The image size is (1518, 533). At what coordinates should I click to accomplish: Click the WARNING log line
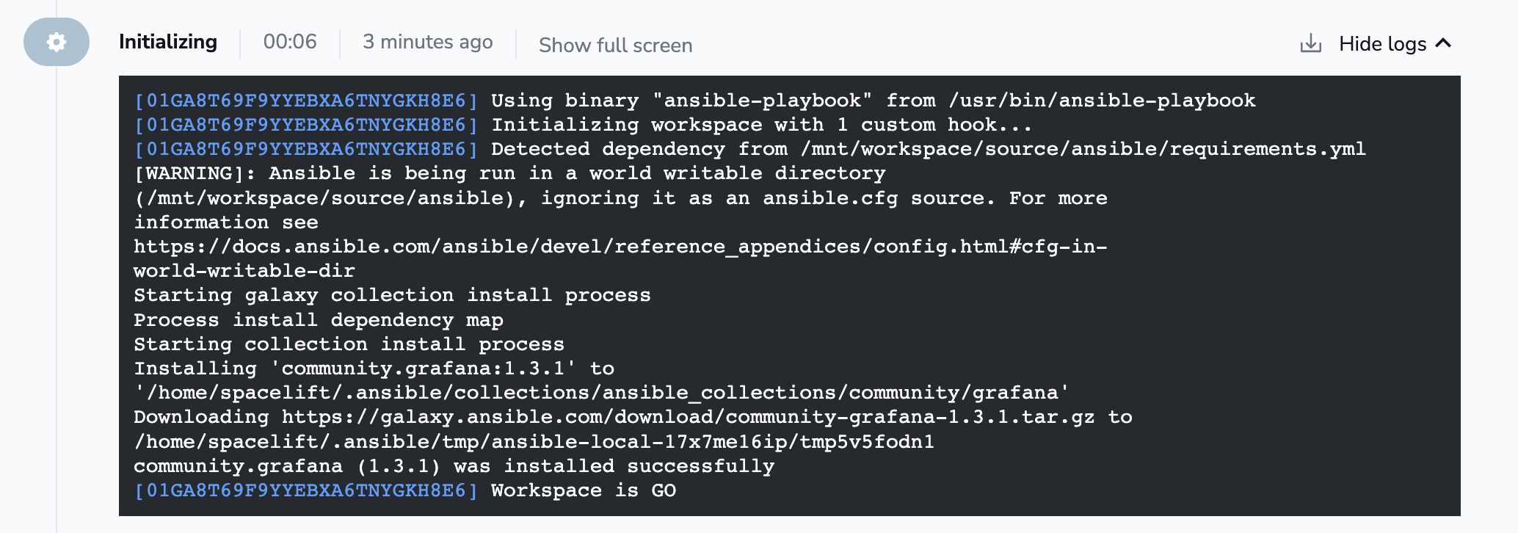(509, 174)
